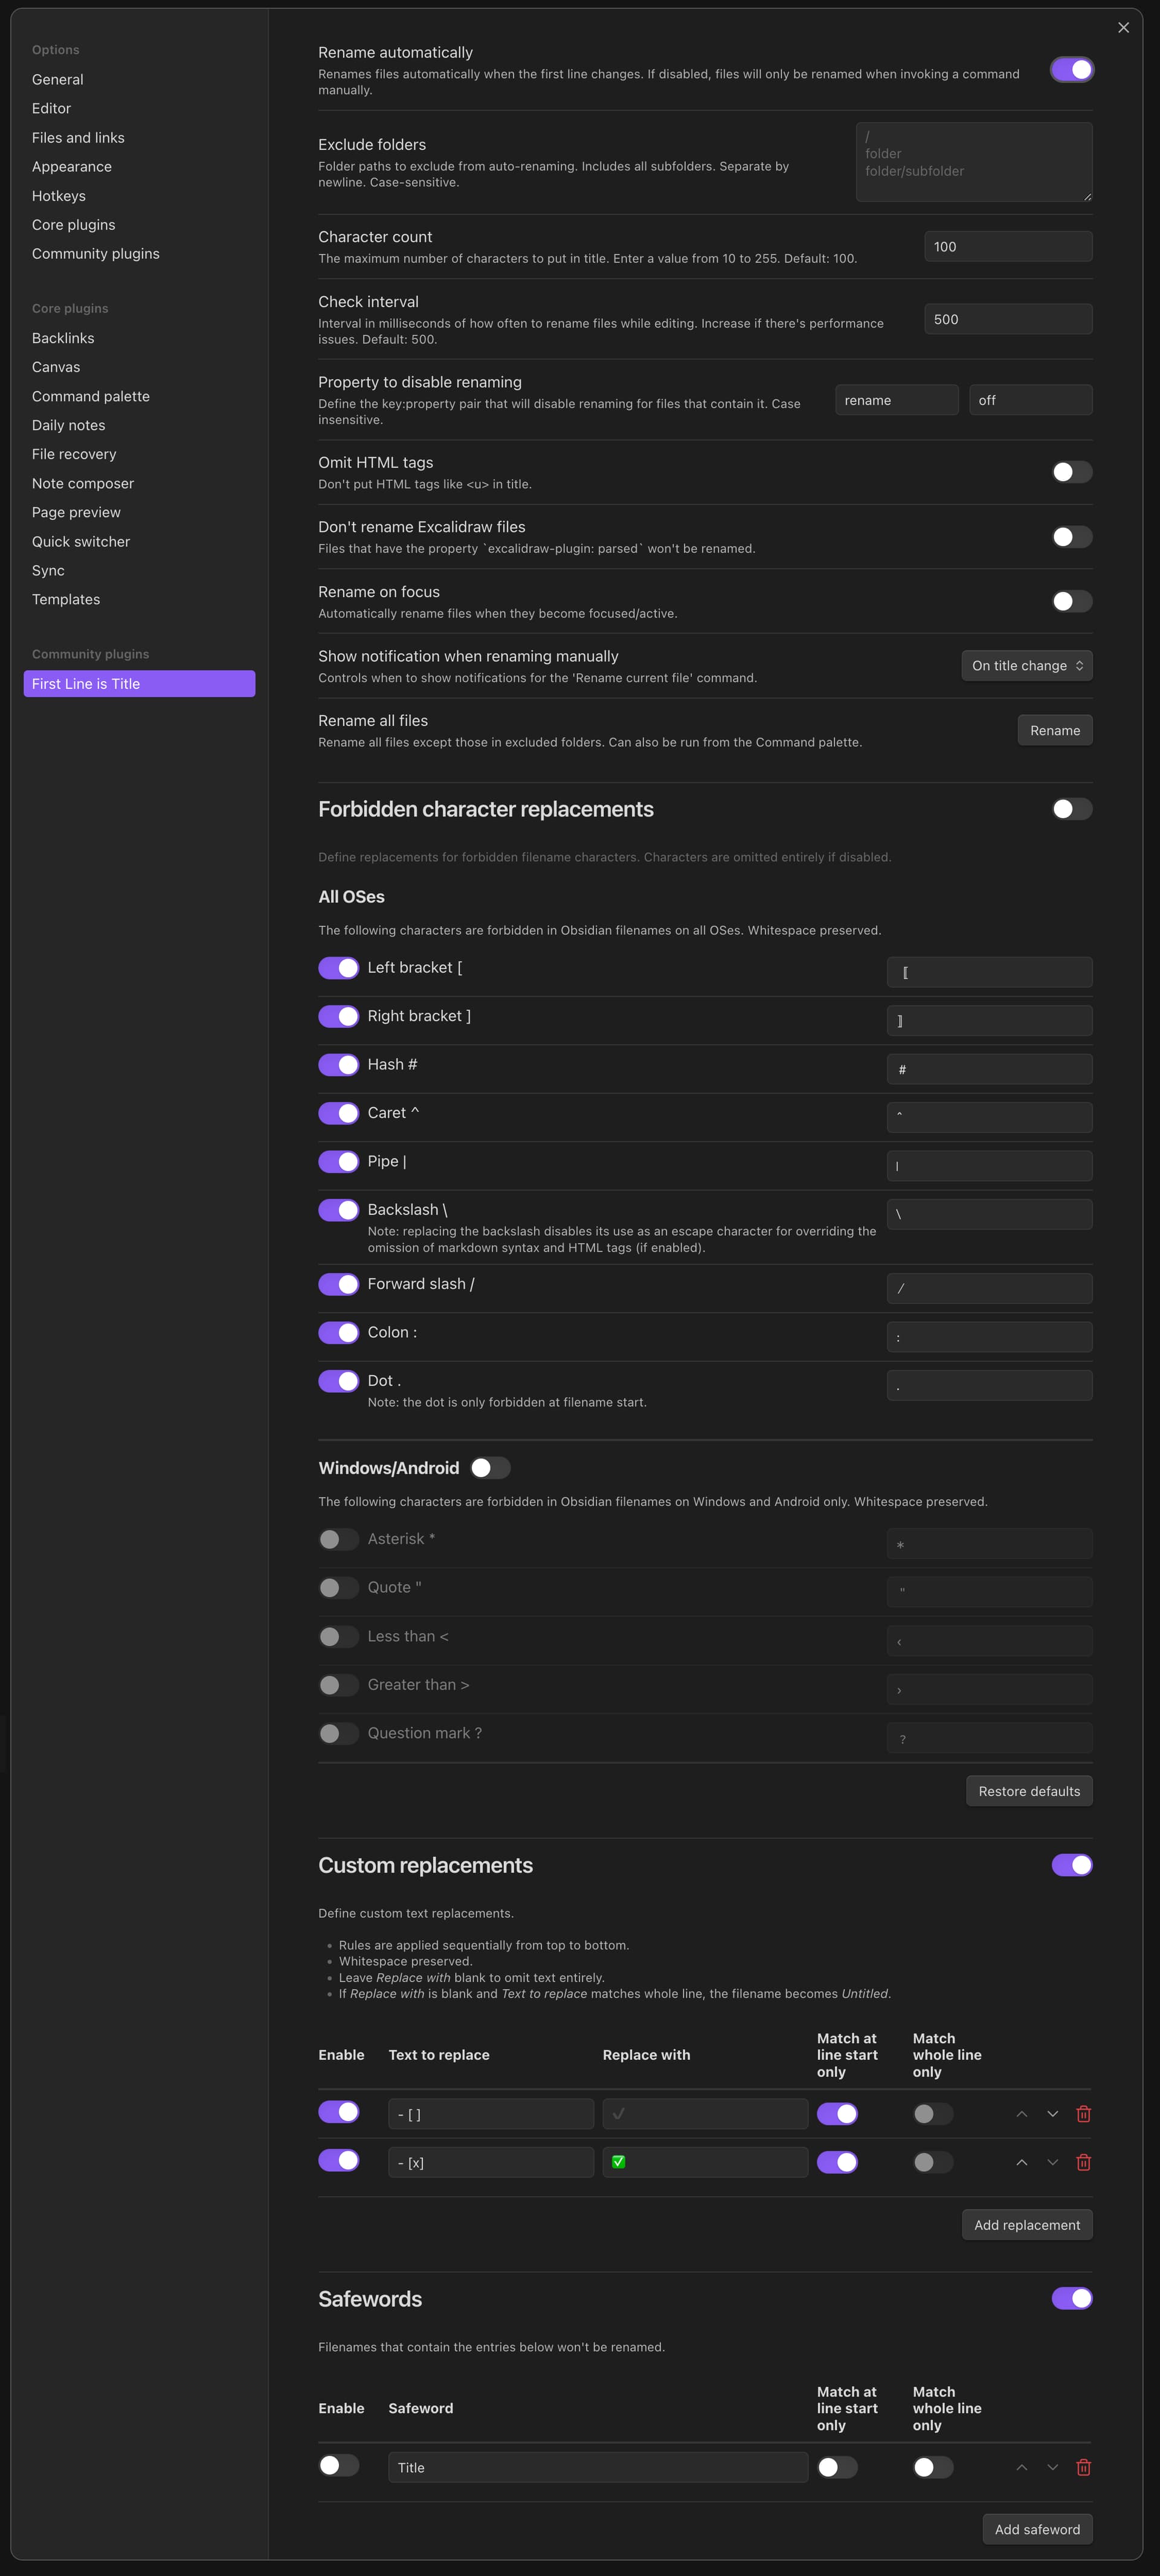This screenshot has height=2576, width=1160.
Task: Move the '- [x]' rule up
Action: pyautogui.click(x=1021, y=2161)
